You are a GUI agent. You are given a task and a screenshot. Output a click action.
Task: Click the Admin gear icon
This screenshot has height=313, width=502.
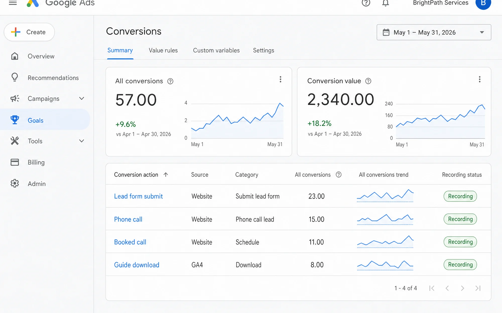pos(15,184)
